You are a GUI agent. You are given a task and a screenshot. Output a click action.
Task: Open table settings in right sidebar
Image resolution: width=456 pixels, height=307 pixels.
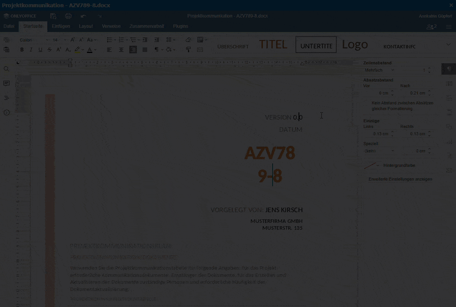coord(449,83)
